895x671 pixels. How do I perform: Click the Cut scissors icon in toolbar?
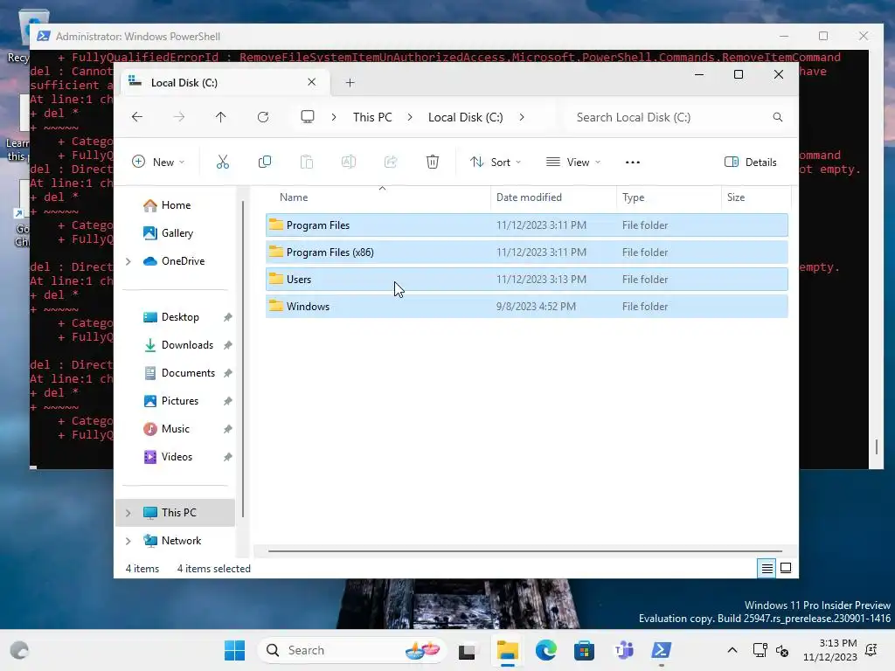[x=223, y=162]
